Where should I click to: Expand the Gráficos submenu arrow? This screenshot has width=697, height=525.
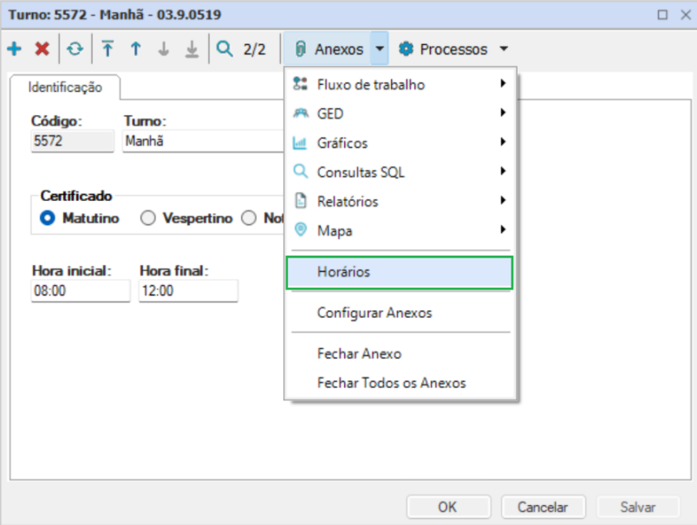point(503,142)
